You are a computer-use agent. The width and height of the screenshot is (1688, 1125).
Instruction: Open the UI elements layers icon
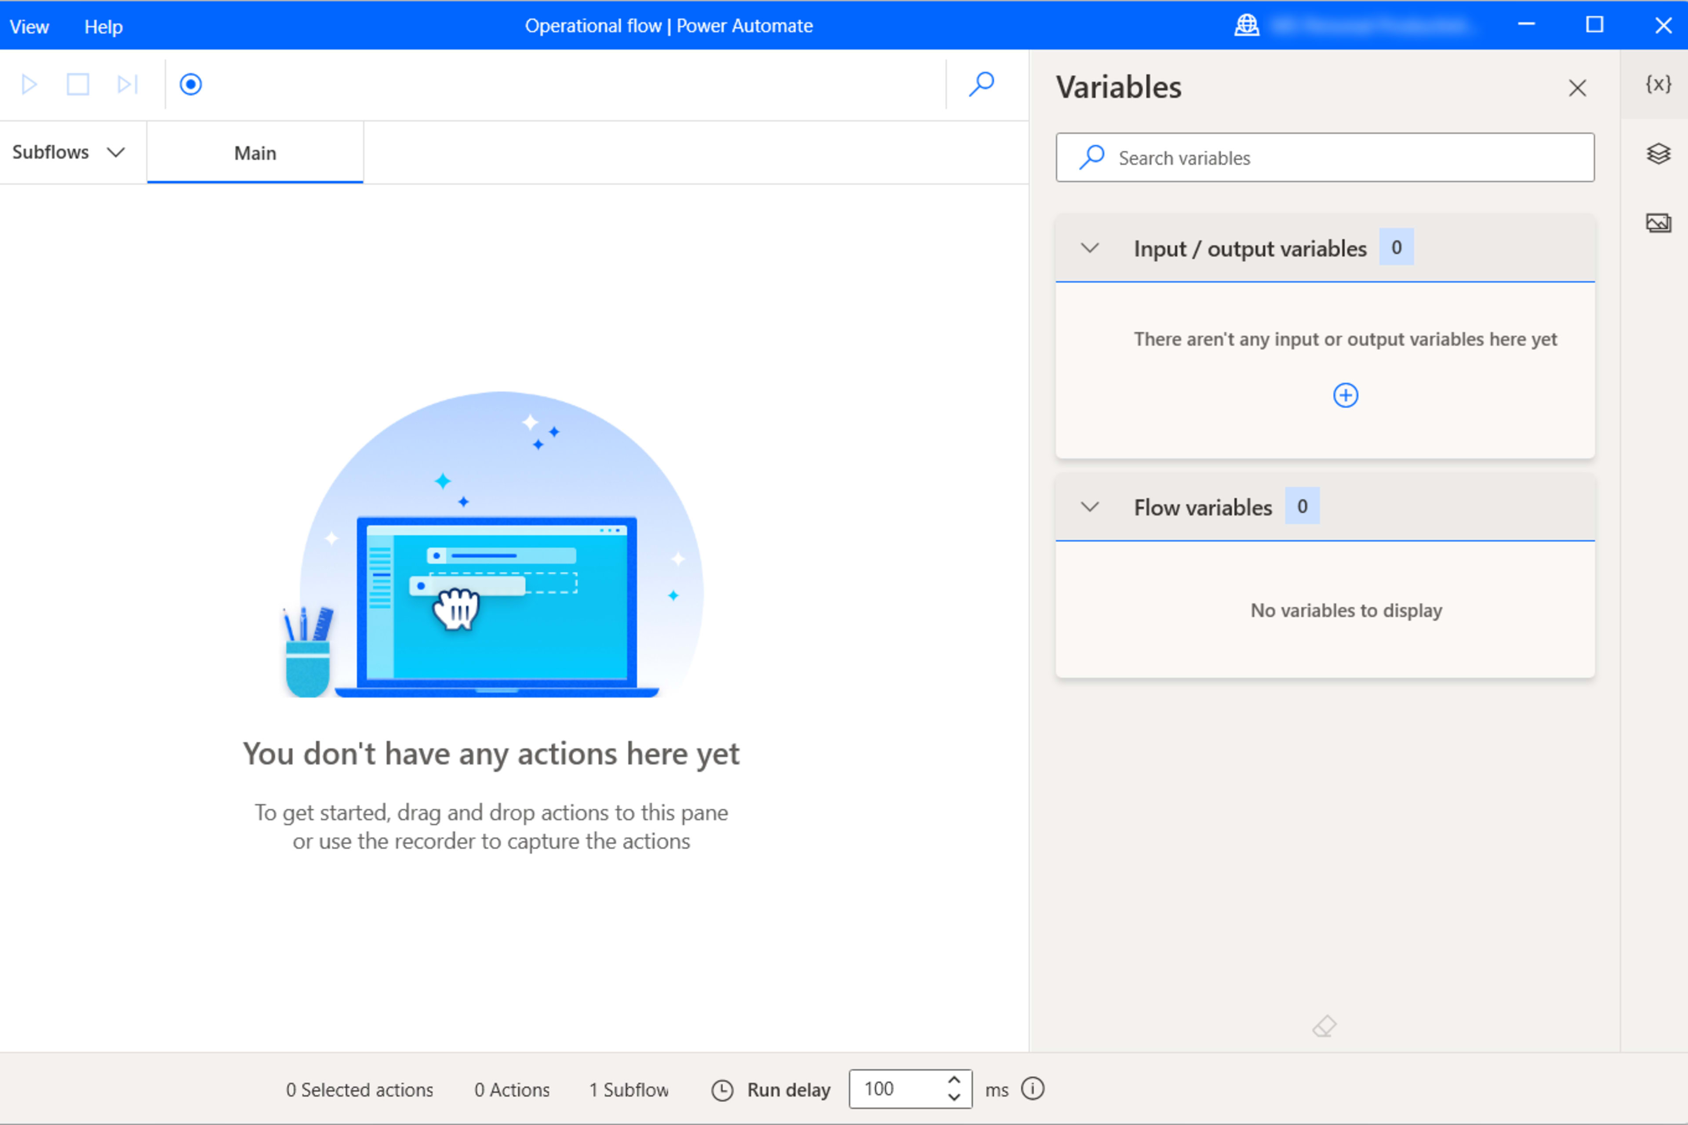click(x=1658, y=153)
